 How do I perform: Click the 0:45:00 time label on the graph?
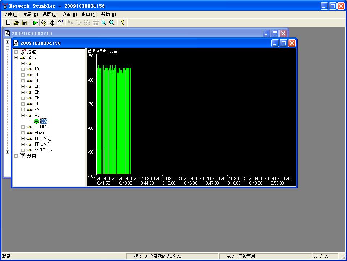point(169,183)
